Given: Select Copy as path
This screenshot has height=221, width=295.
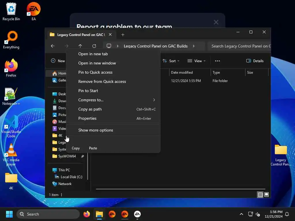Looking at the screenshot, I should pyautogui.click(x=113, y=109).
